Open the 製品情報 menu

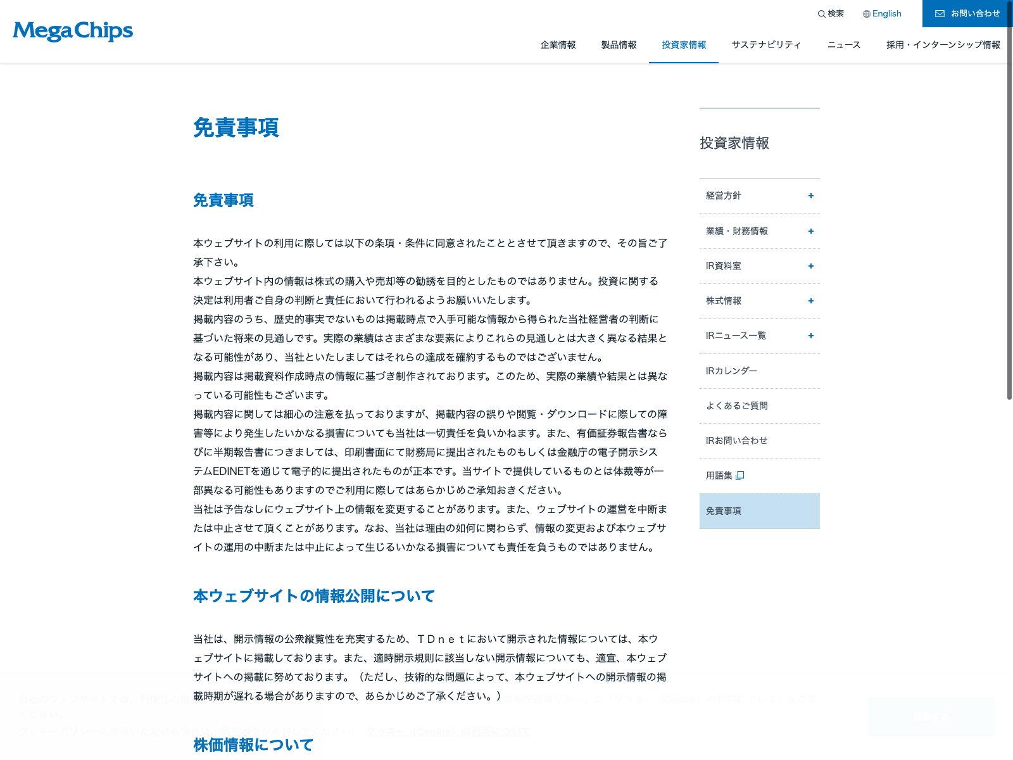tap(619, 45)
